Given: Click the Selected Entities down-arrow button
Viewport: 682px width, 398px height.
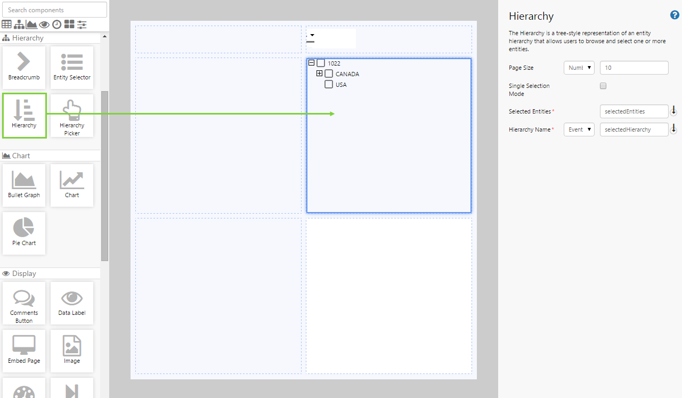Looking at the screenshot, I should pyautogui.click(x=673, y=111).
